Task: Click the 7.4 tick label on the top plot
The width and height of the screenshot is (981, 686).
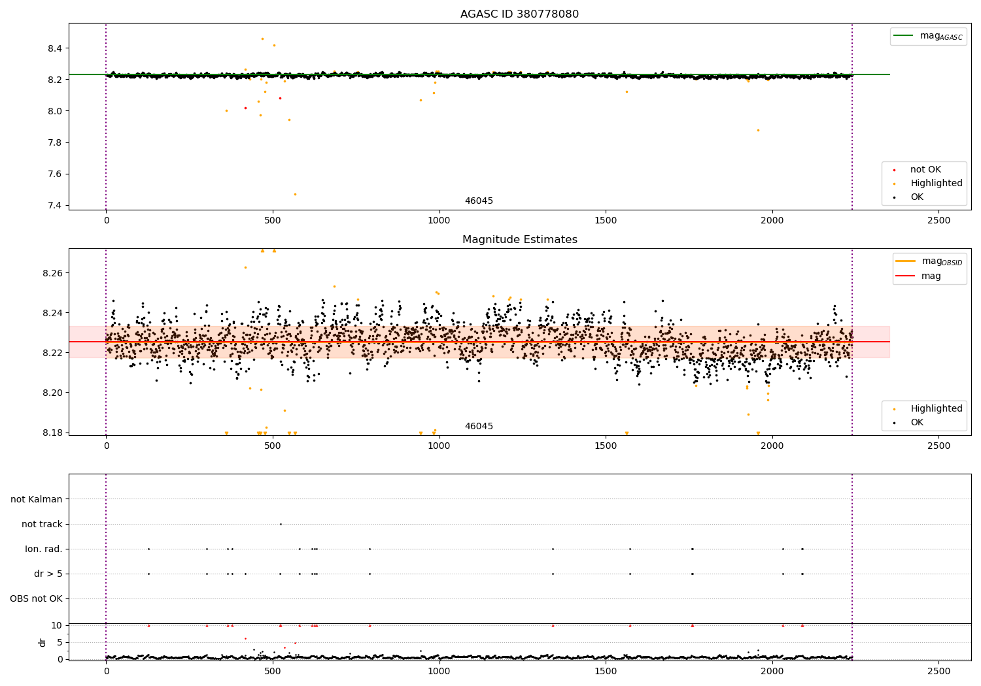Action: [54, 206]
